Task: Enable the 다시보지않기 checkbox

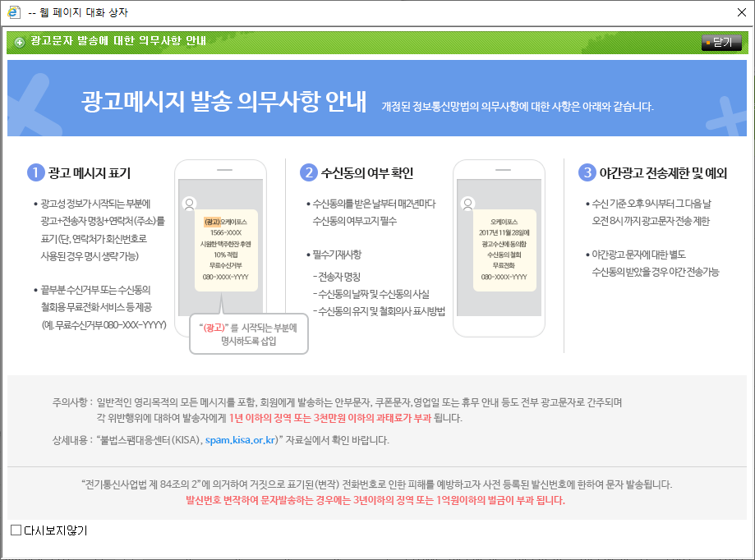Action: coord(16,530)
